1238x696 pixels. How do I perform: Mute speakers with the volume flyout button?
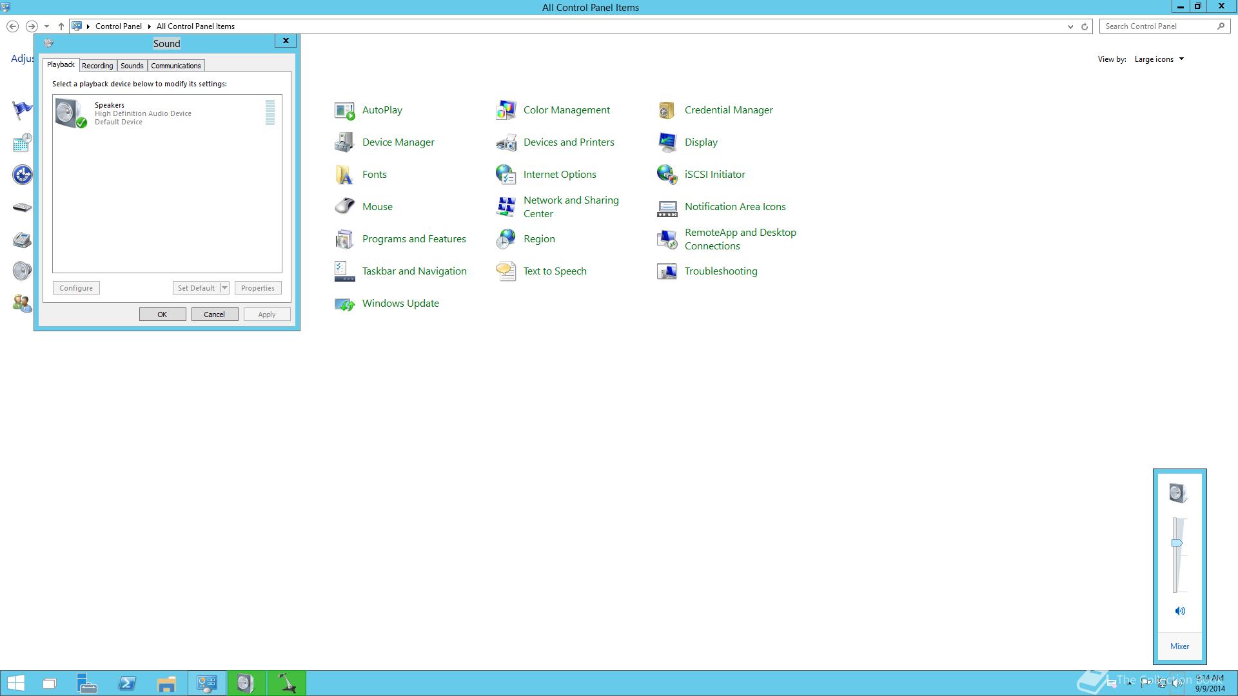(x=1180, y=611)
